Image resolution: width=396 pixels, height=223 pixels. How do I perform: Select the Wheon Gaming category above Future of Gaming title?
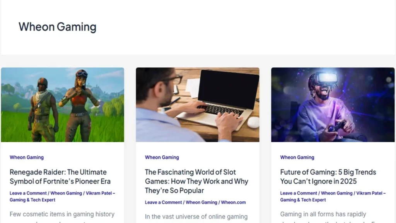pos(297,157)
